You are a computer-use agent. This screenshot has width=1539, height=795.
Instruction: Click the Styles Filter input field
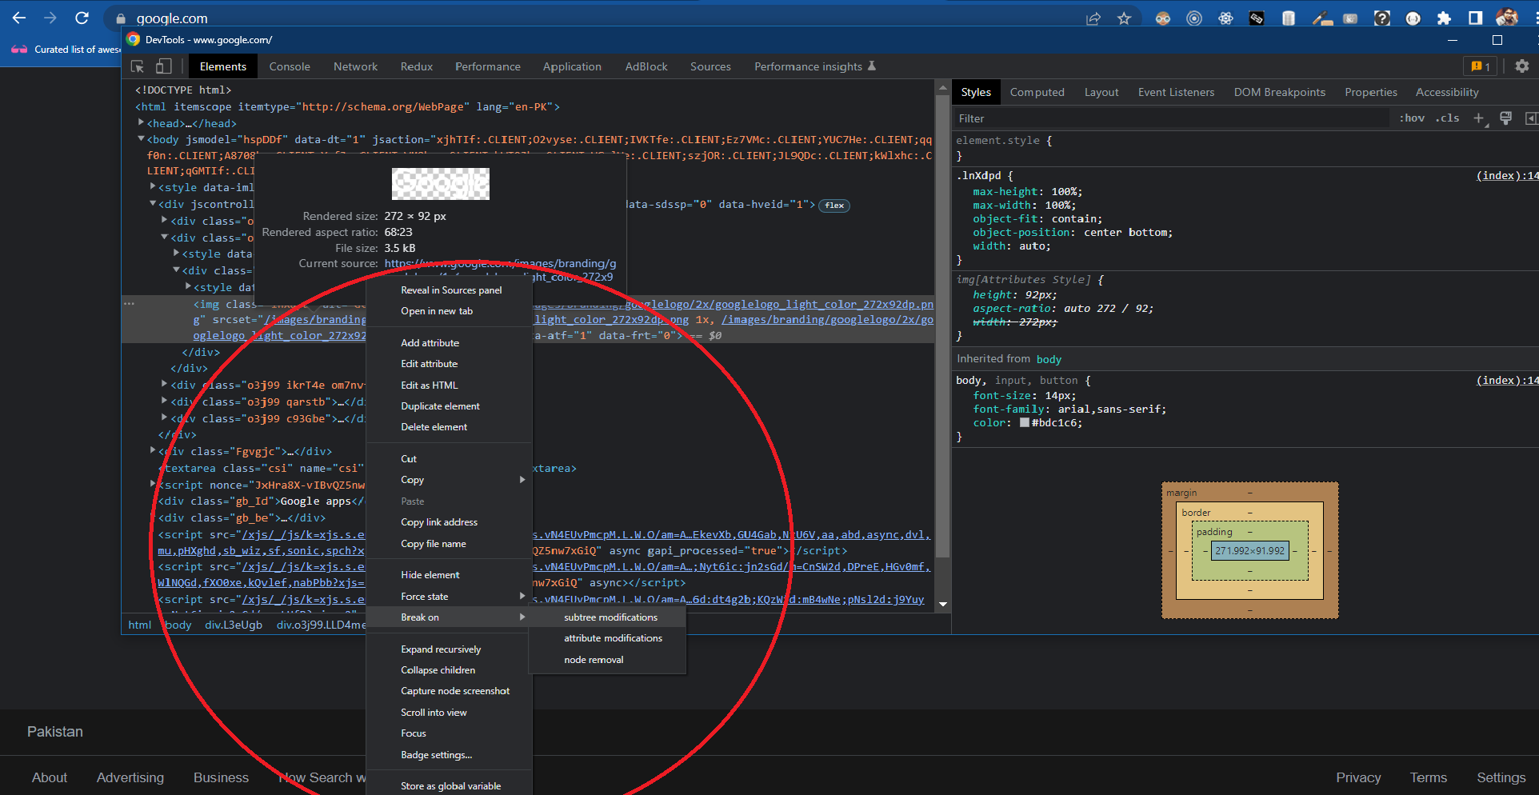pos(1172,118)
